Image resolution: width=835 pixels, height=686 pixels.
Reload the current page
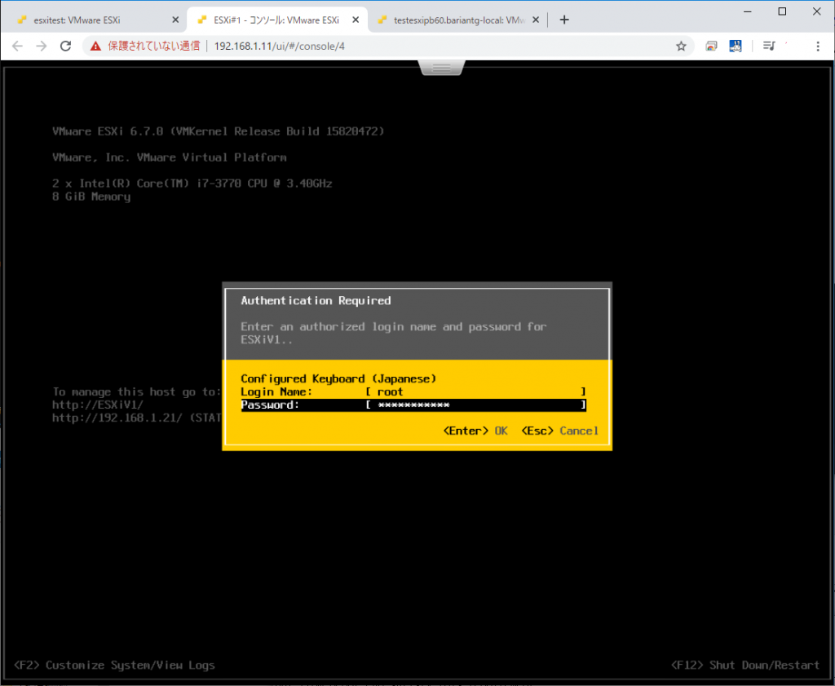pyautogui.click(x=65, y=46)
